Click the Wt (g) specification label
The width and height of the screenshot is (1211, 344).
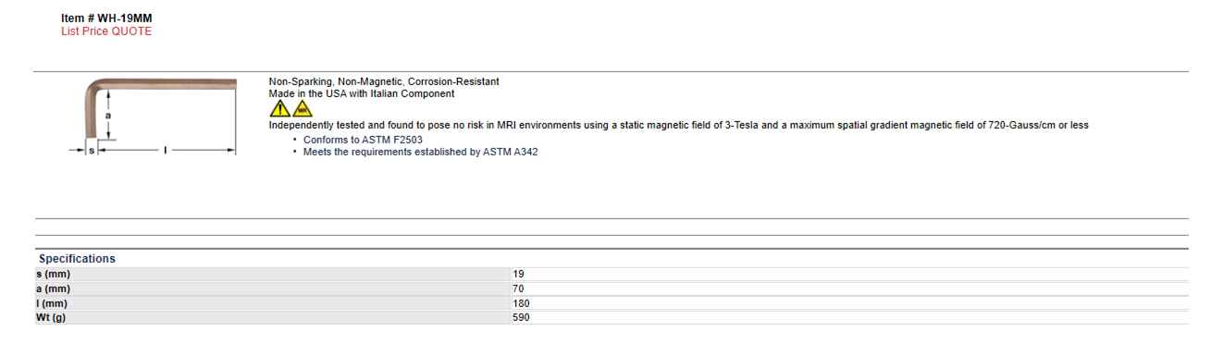pos(51,317)
